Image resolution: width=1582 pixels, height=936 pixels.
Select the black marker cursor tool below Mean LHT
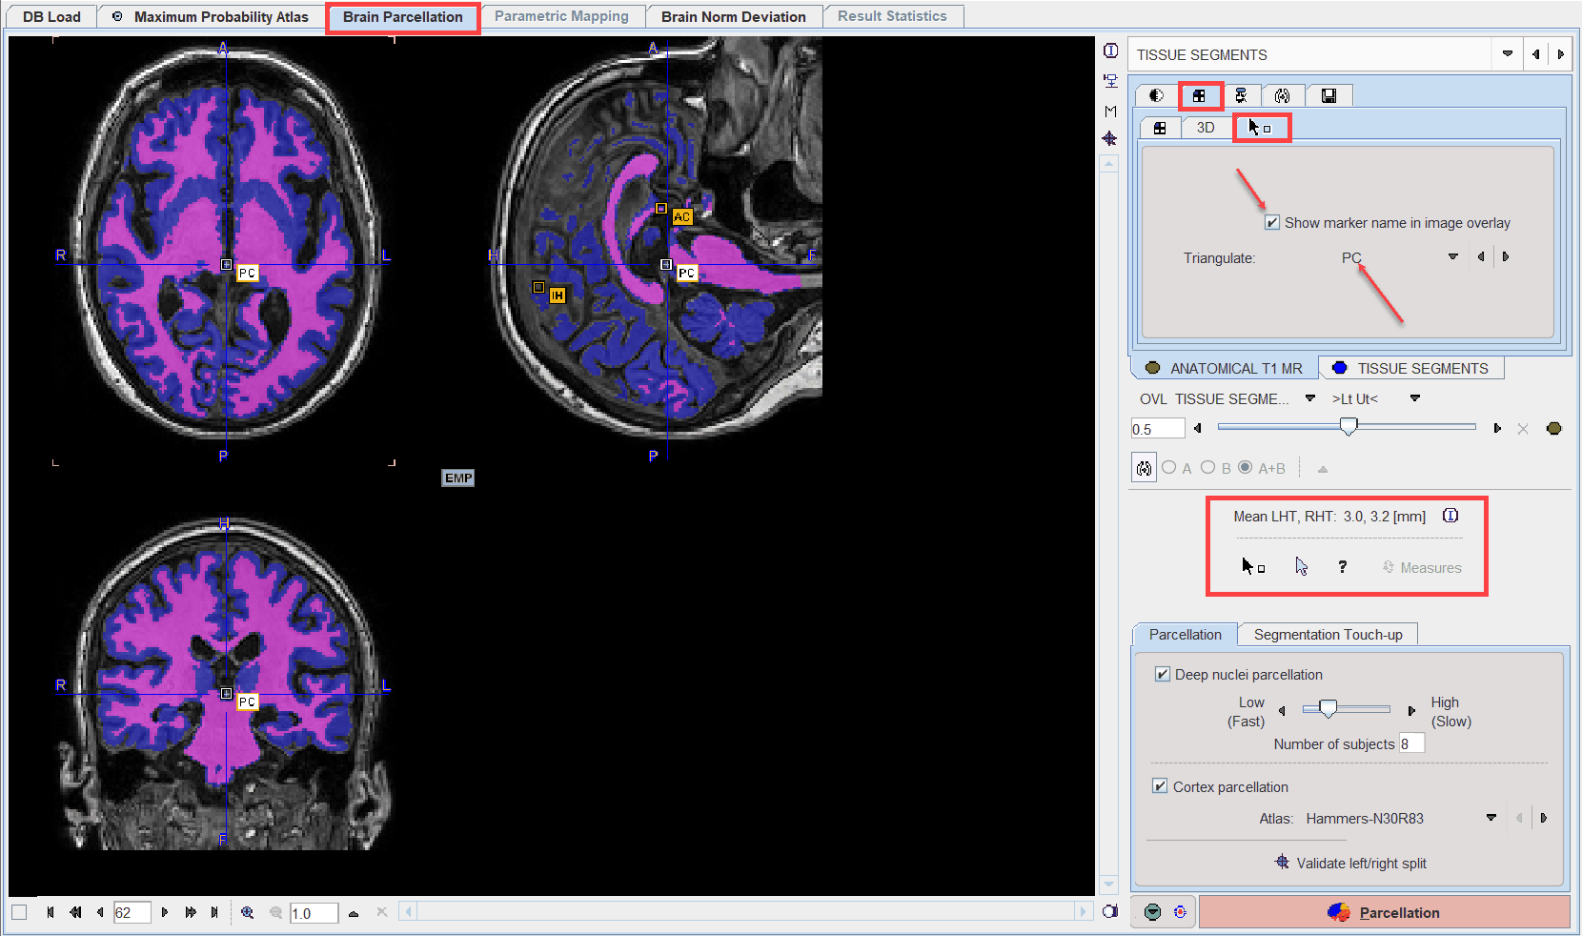pyautogui.click(x=1253, y=566)
